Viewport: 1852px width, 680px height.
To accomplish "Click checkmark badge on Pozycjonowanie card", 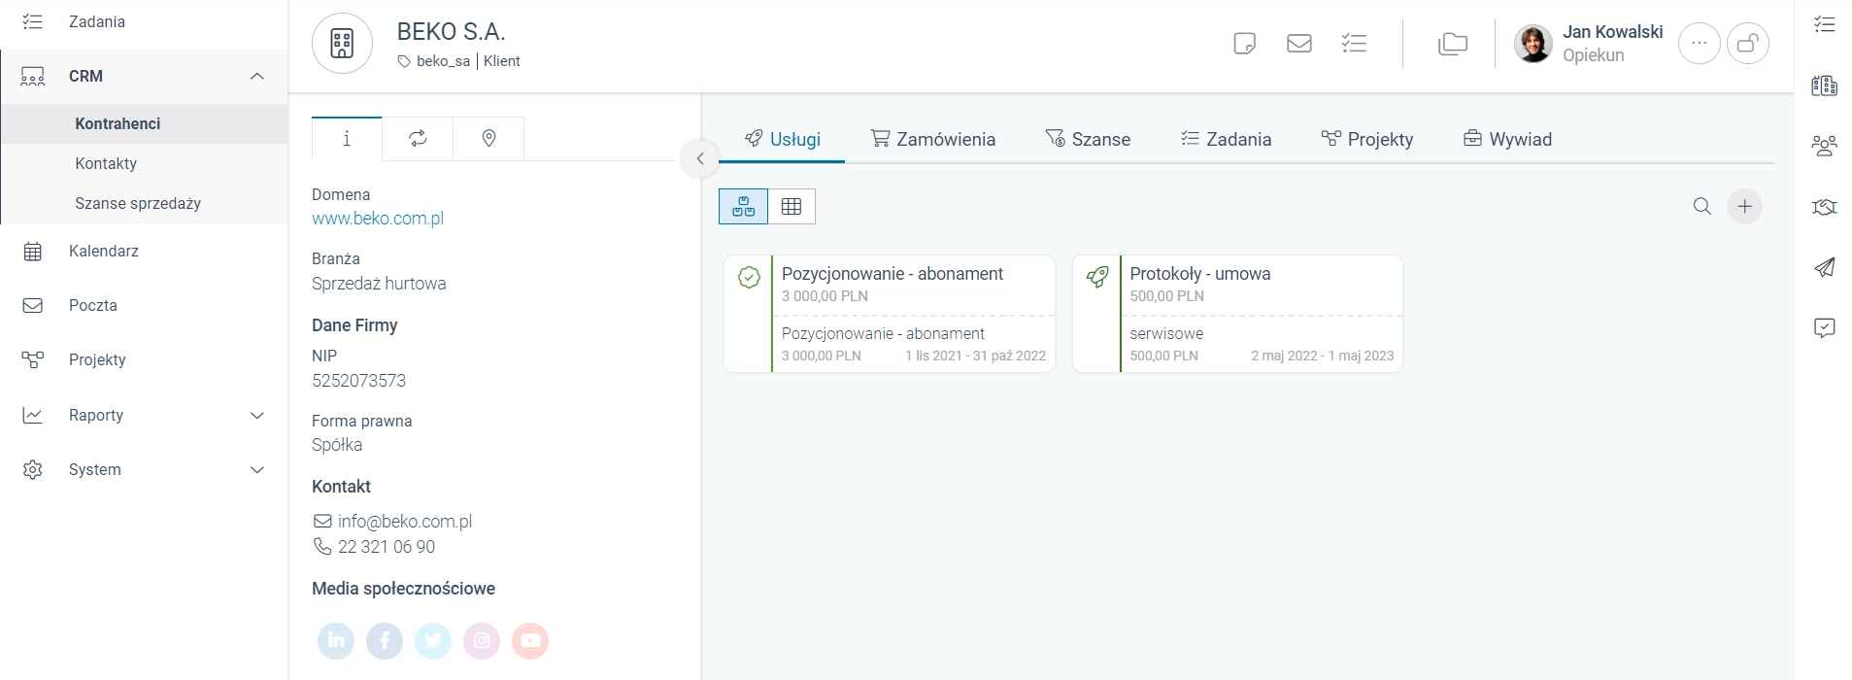I will (x=749, y=278).
